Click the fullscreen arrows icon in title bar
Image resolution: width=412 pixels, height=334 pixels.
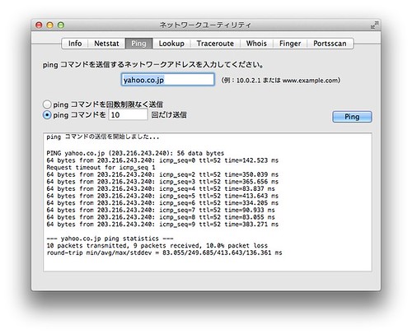pos(374,25)
